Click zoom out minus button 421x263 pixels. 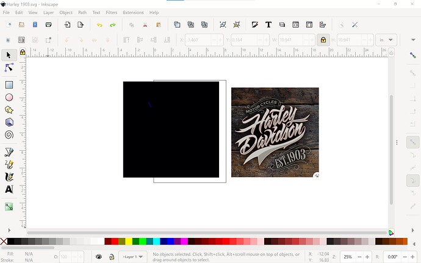pyautogui.click(x=359, y=257)
